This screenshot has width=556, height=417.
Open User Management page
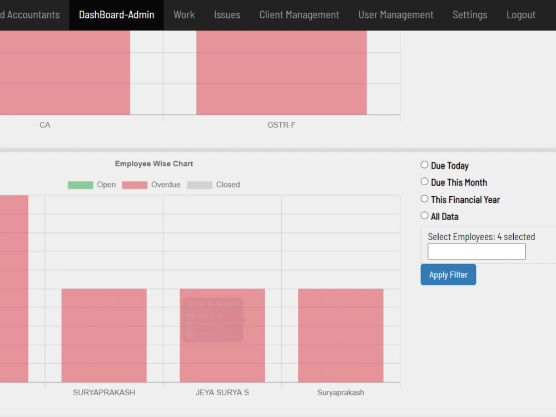(396, 15)
